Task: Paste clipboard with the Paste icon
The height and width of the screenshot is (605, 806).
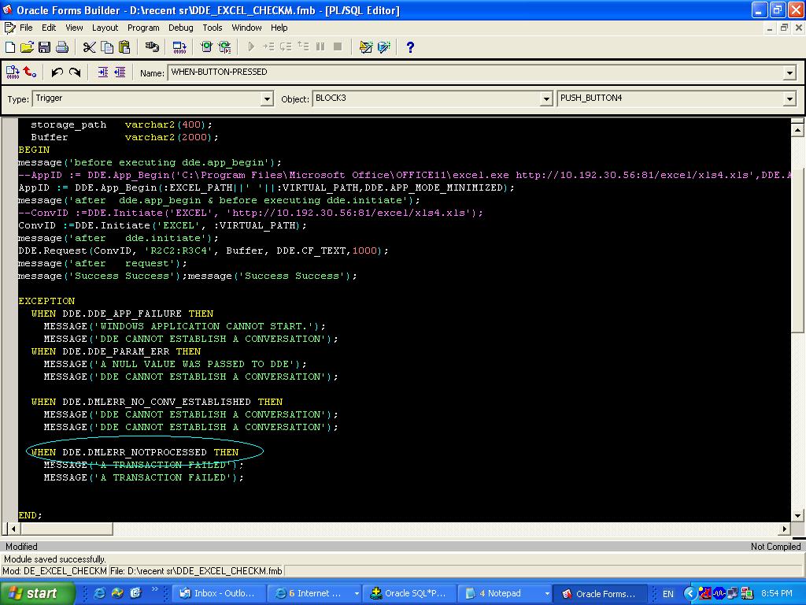Action: click(x=124, y=47)
